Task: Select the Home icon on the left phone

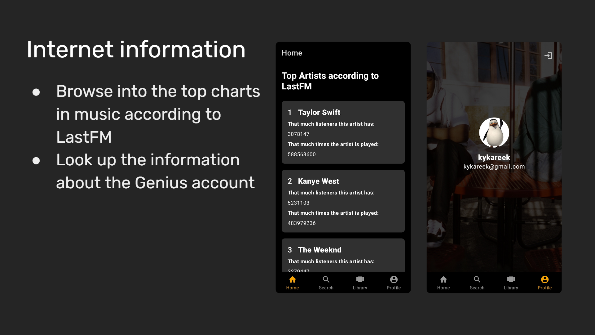Action: click(x=293, y=279)
